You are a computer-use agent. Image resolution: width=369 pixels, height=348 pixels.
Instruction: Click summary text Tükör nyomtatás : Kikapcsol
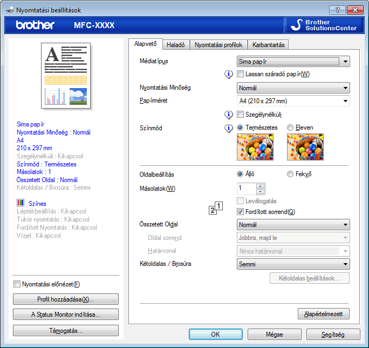(x=53, y=219)
